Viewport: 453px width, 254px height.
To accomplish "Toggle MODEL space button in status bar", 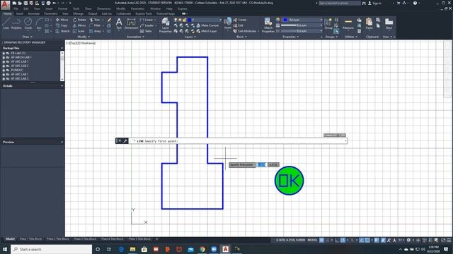I will click(312, 240).
